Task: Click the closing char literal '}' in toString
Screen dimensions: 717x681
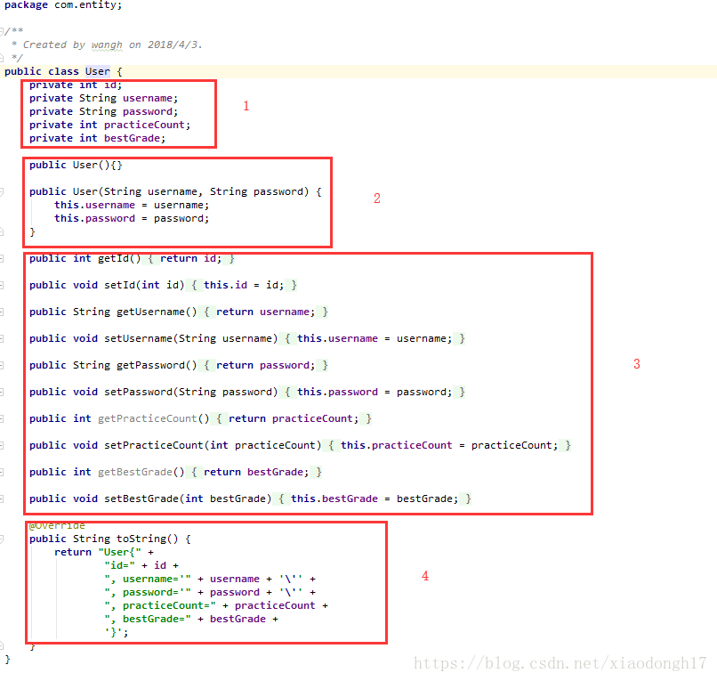Action: (x=113, y=632)
